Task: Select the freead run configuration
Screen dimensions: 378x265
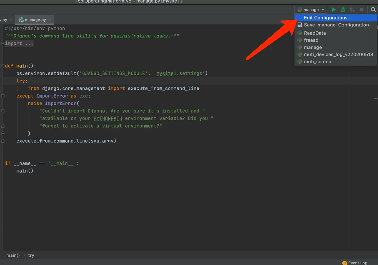Action: [335, 40]
